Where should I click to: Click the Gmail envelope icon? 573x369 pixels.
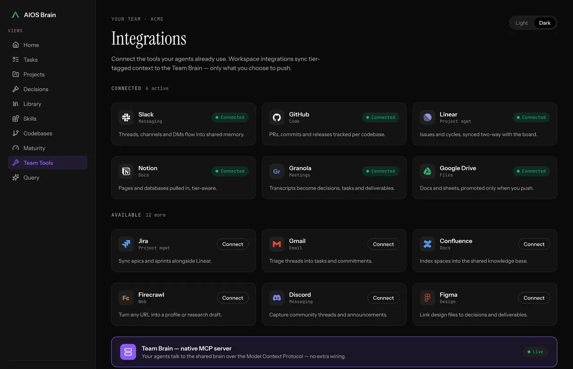[x=277, y=244]
